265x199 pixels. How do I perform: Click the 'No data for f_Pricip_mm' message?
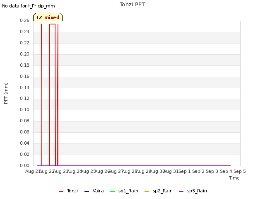pyautogui.click(x=29, y=6)
